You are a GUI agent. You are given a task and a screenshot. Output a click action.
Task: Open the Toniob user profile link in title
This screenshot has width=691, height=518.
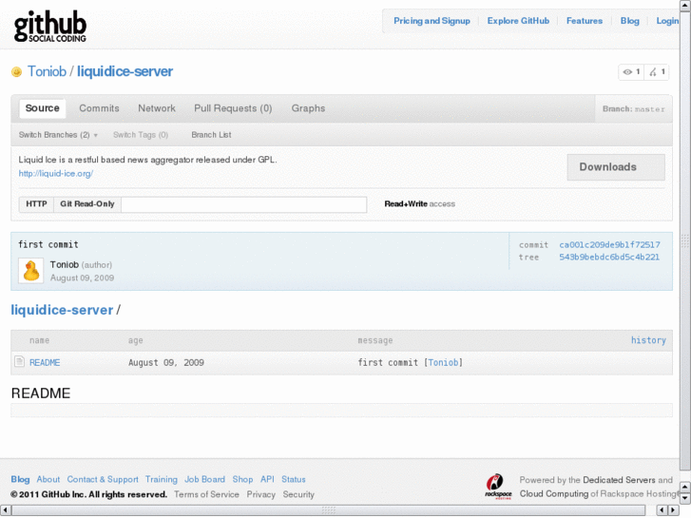(47, 71)
